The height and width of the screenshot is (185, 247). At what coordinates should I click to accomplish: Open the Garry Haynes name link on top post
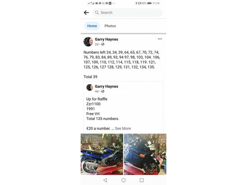[x=107, y=39]
